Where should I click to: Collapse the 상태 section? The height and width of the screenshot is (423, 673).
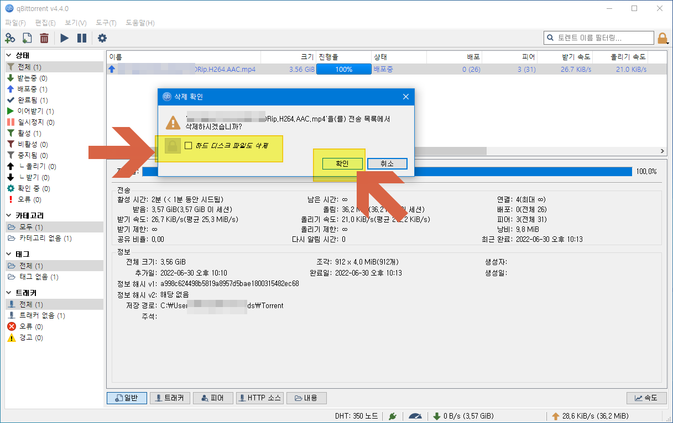9,55
